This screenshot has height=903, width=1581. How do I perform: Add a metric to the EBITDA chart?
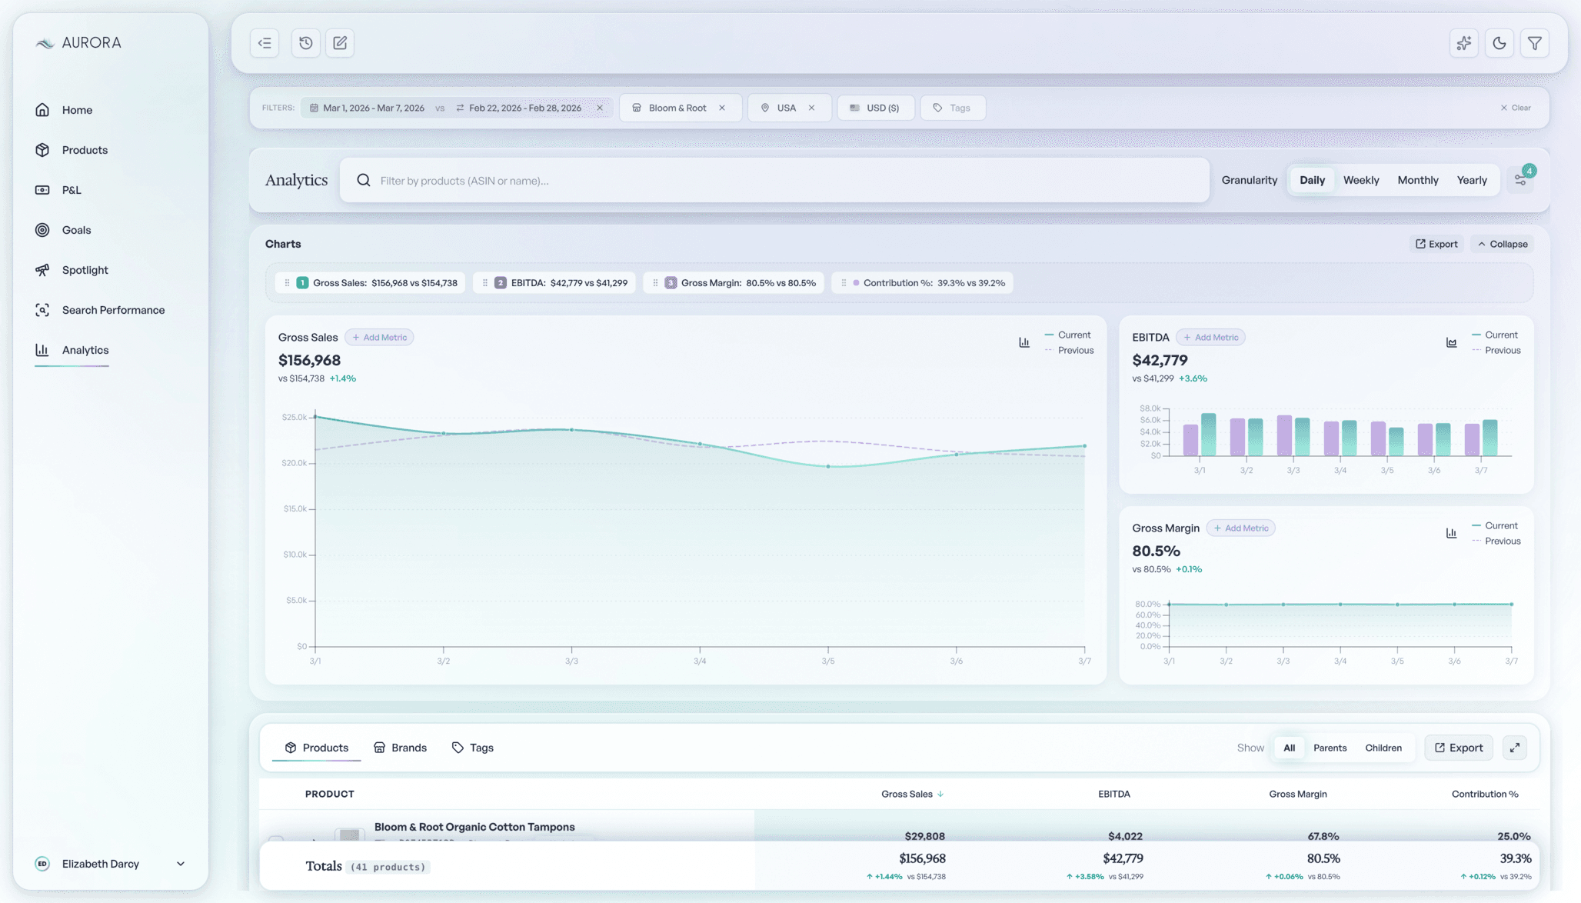point(1210,337)
